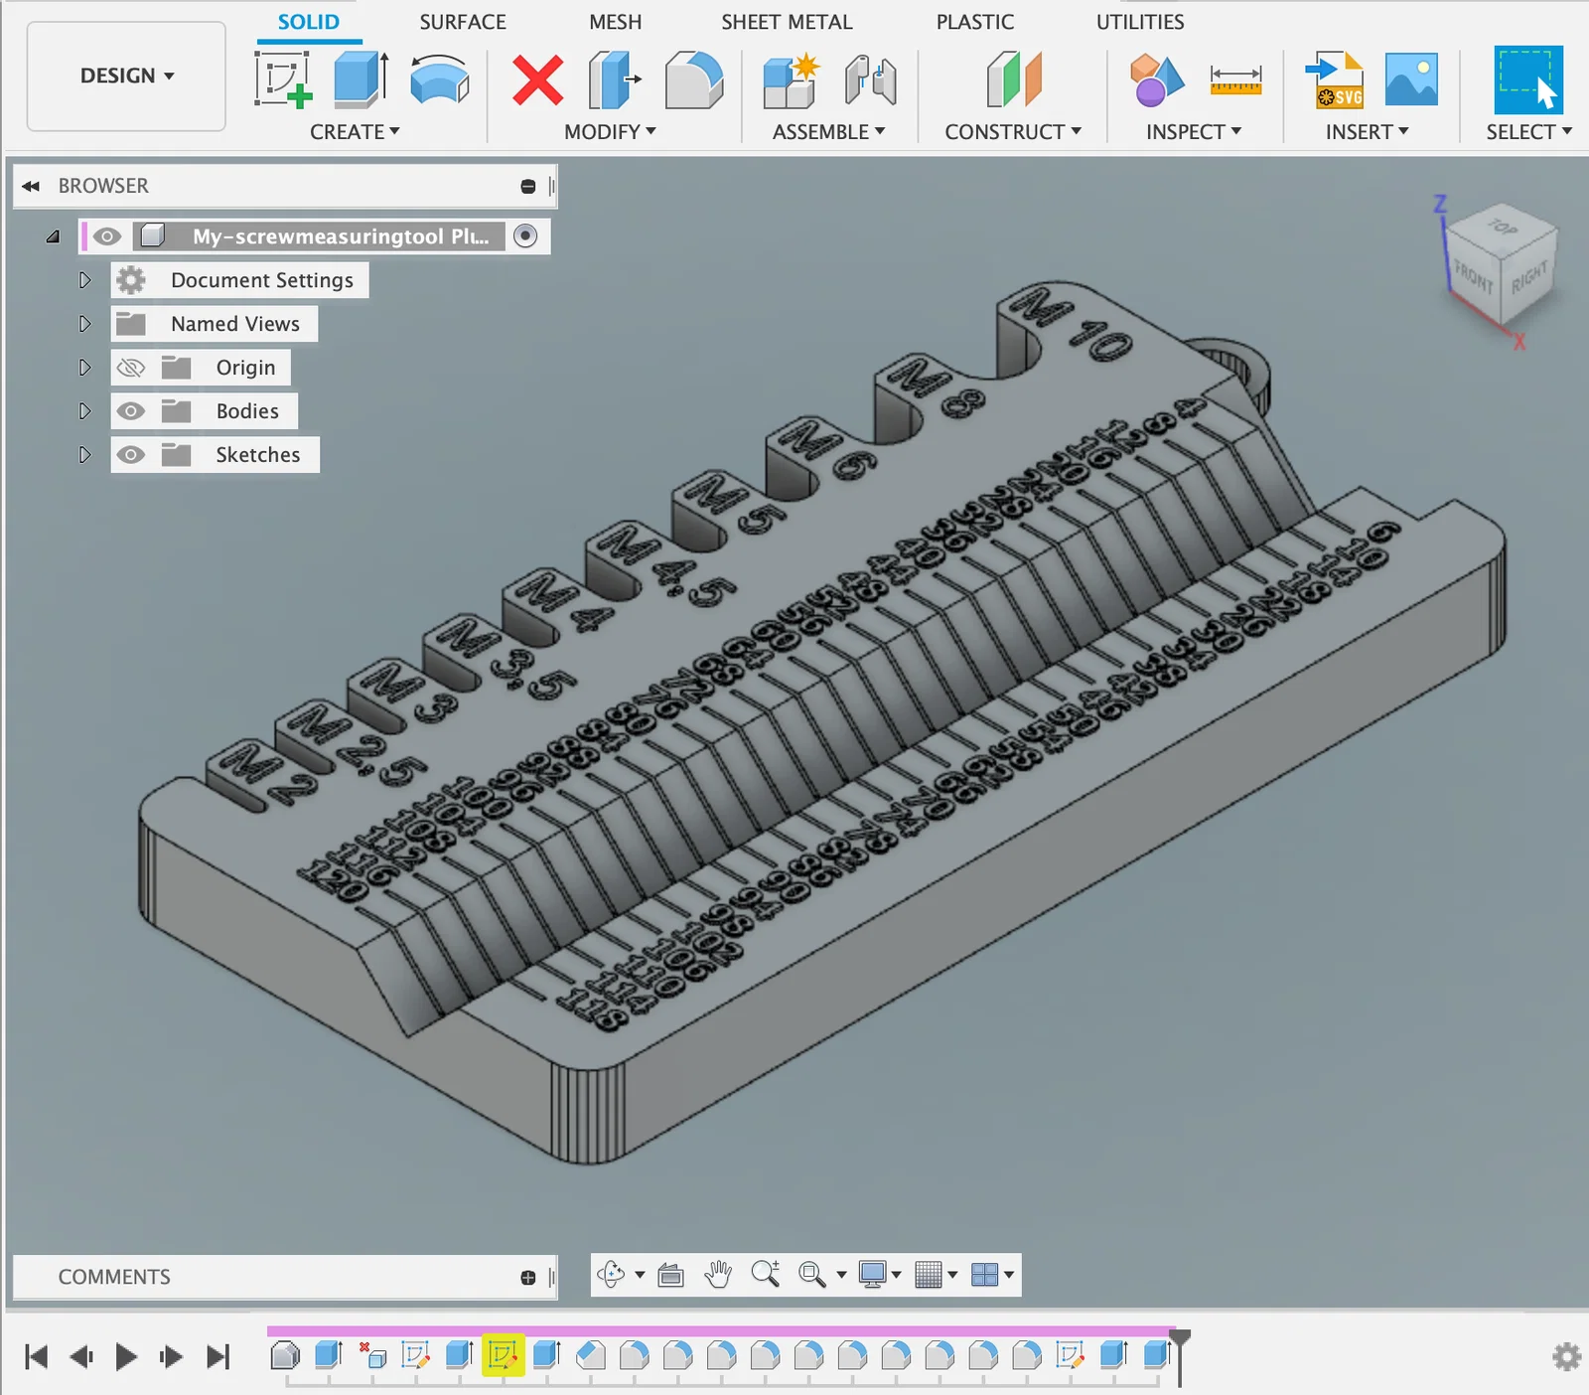The width and height of the screenshot is (1589, 1395).
Task: Show the hidden Origin folder
Action: coord(131,368)
